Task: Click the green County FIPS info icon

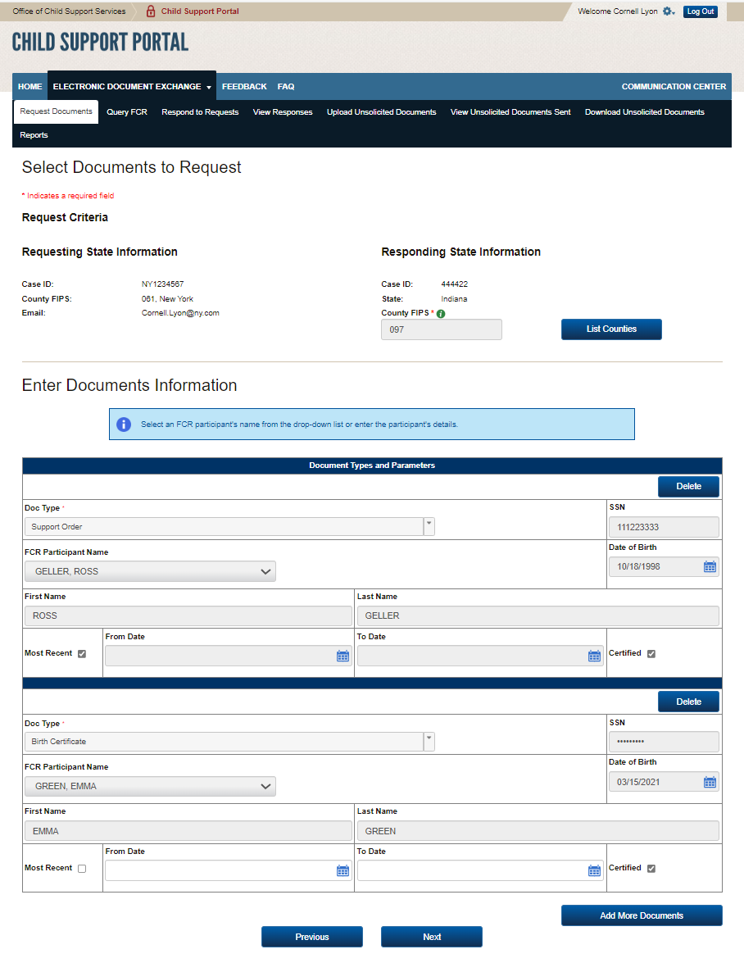Action: 441,313
